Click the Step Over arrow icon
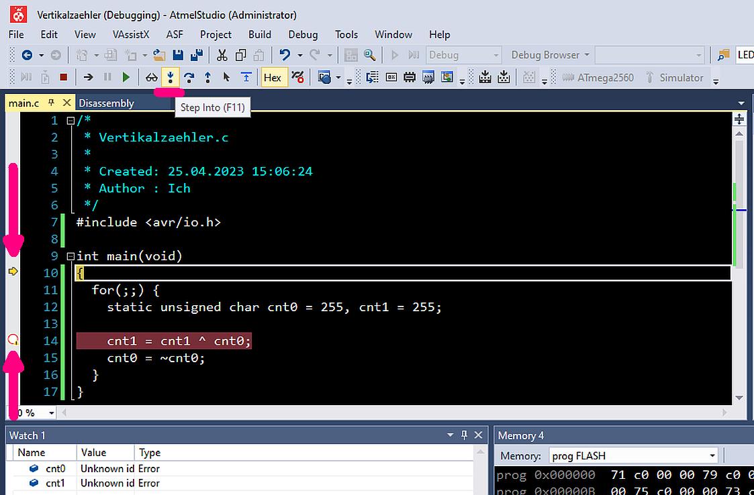The image size is (754, 495). [189, 77]
